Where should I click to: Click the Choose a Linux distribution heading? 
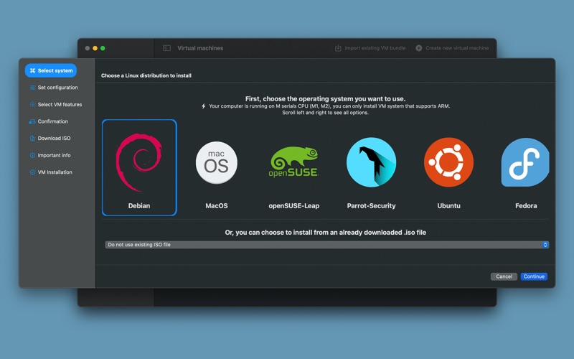point(146,75)
